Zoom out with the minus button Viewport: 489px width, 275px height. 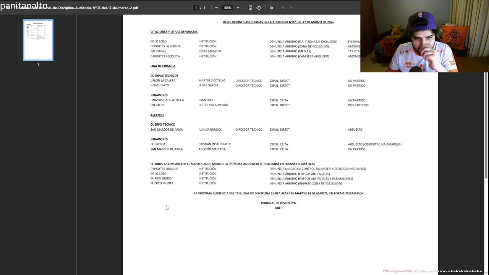(217, 8)
